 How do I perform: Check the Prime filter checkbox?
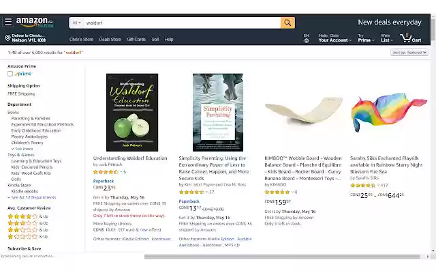(x=10, y=74)
